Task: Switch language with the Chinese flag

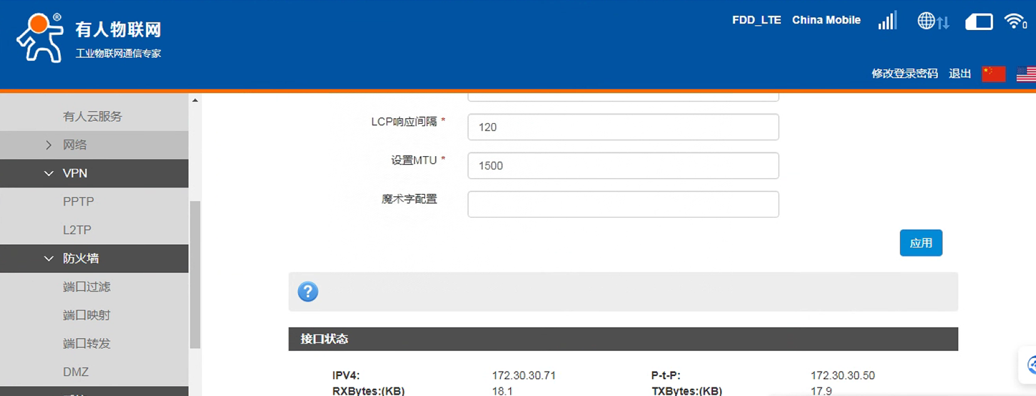Action: tap(993, 74)
